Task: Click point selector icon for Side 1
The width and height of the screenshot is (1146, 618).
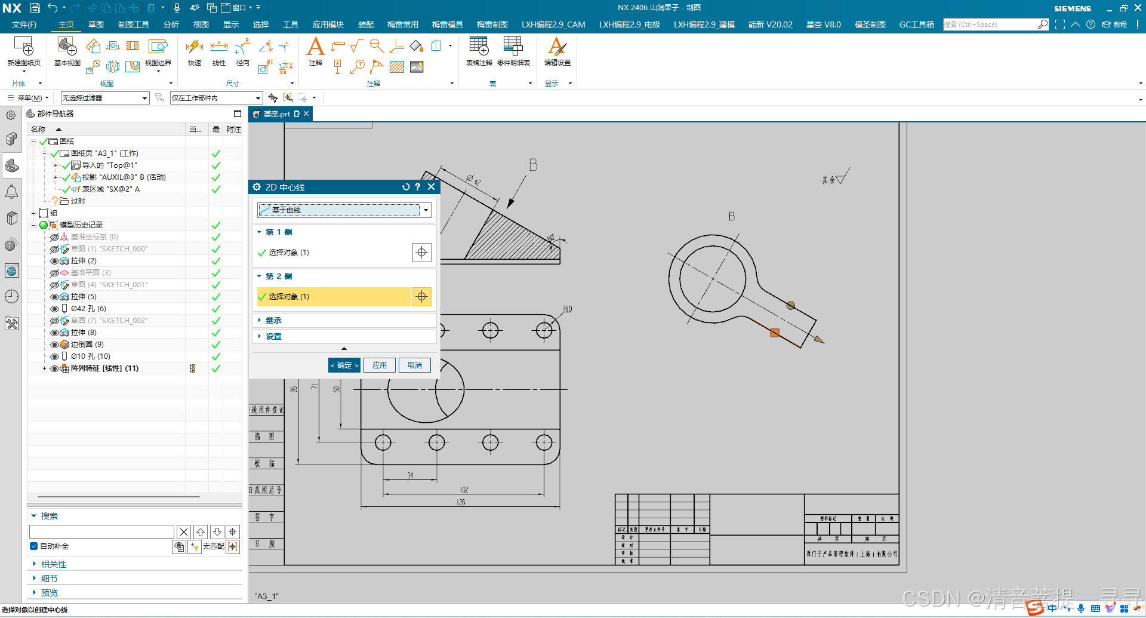Action: (421, 253)
